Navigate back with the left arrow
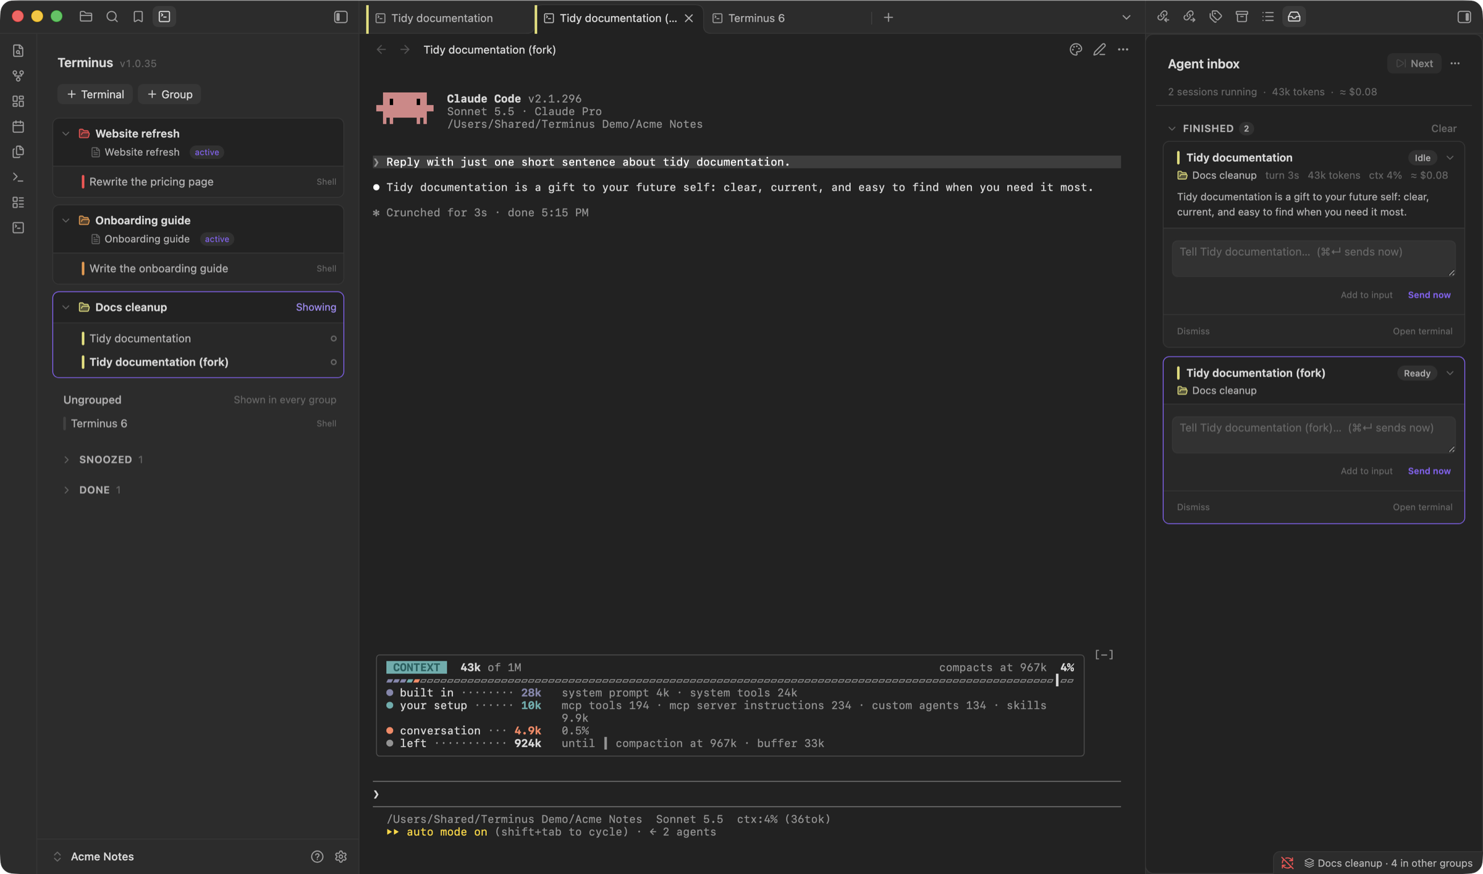Image resolution: width=1483 pixels, height=874 pixels. point(381,49)
